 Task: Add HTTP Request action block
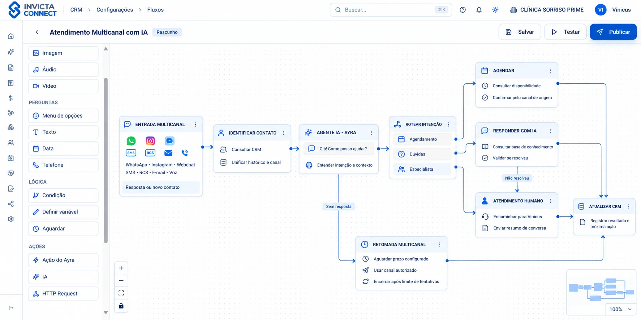(63, 294)
